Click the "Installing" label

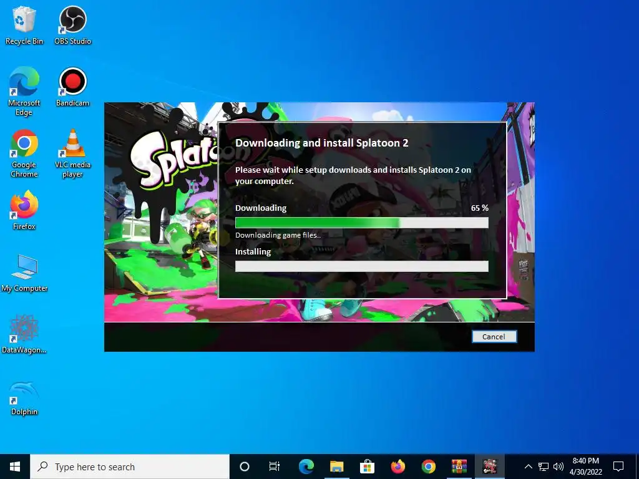(x=253, y=252)
